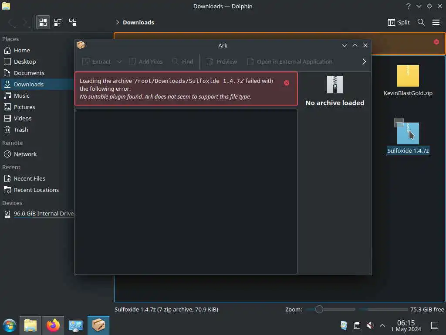Open Dolphin hamburger menu
The image size is (446, 335).
pos(436,22)
